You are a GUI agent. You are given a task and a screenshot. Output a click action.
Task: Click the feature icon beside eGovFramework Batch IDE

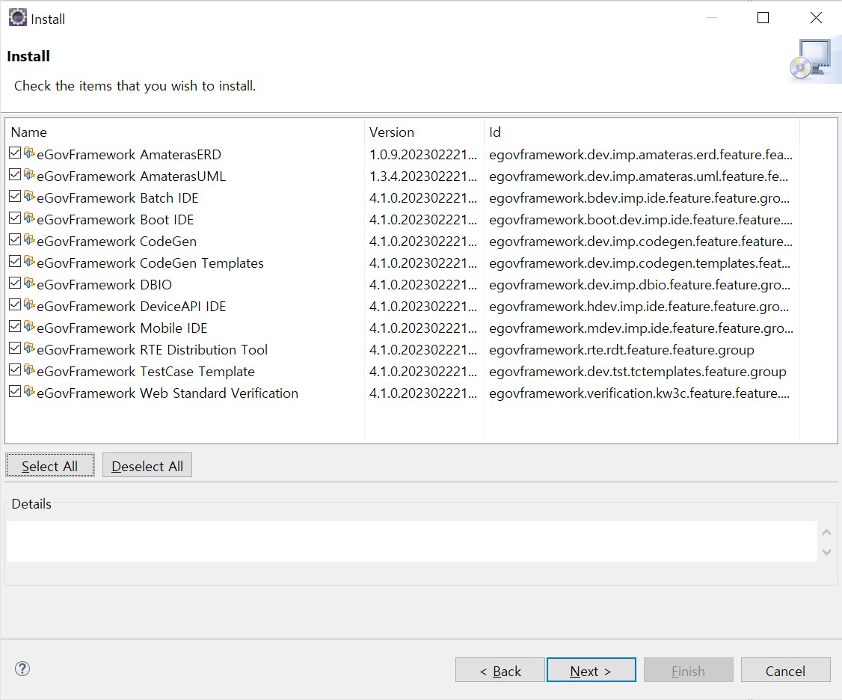click(x=29, y=197)
